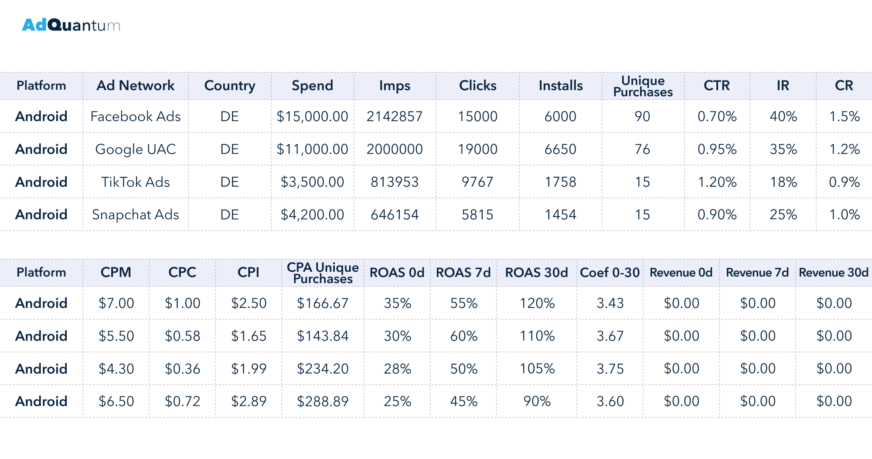Click the Spend column header
This screenshot has height=459, width=872.
(x=312, y=86)
